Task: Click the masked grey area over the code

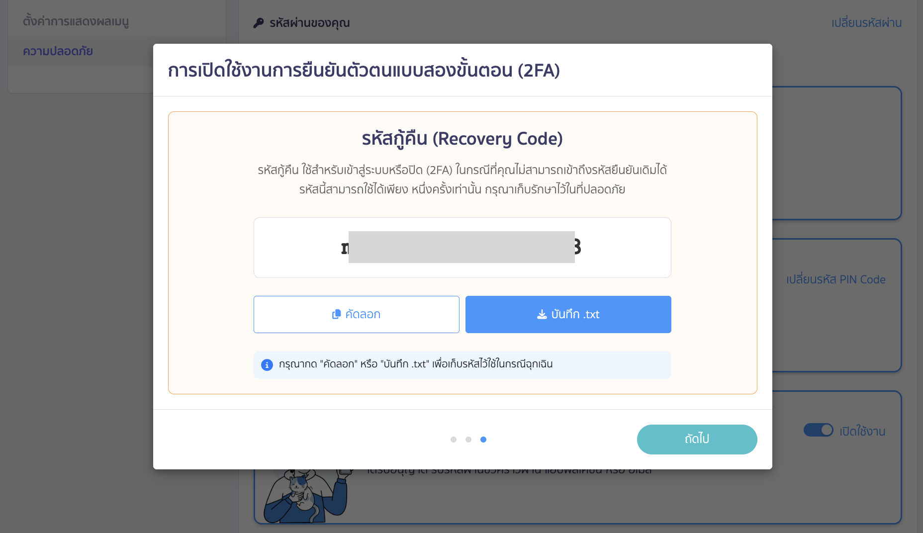Action: (460, 247)
